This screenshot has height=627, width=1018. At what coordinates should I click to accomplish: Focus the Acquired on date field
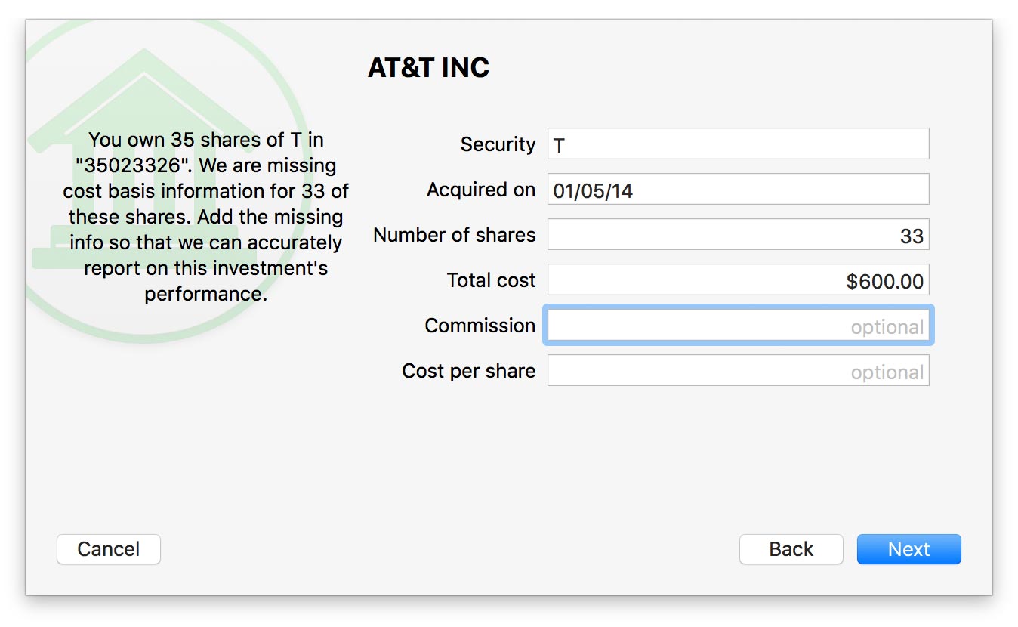(x=737, y=189)
